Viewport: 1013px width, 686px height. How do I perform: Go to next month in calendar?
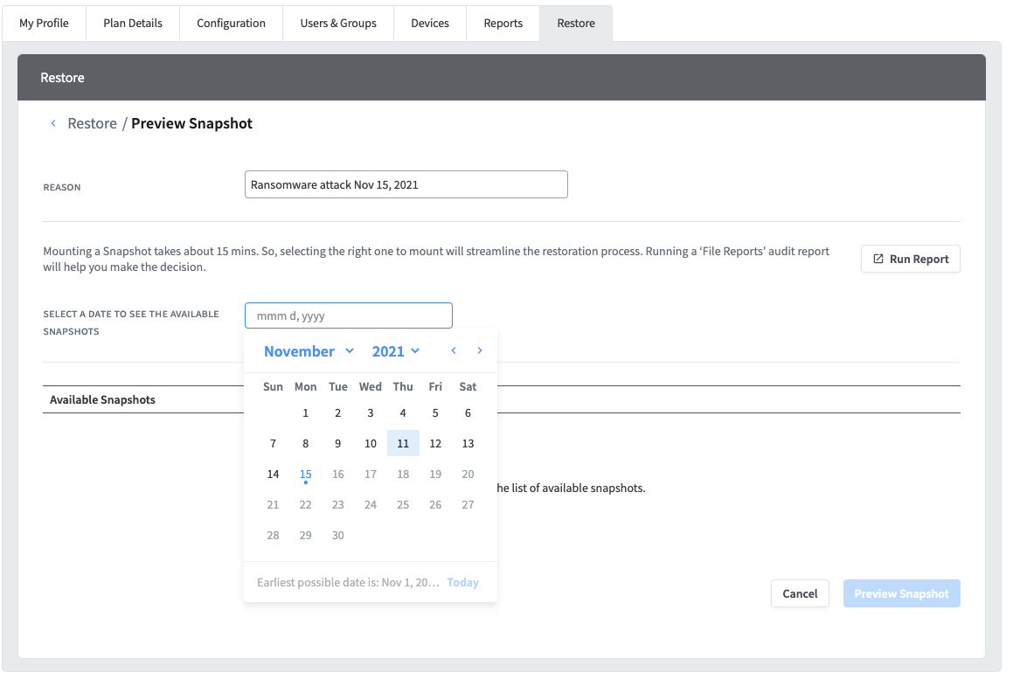[x=480, y=351]
